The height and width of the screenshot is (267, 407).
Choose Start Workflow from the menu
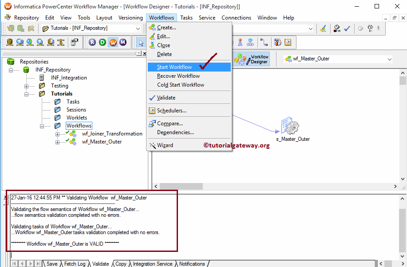click(189, 67)
